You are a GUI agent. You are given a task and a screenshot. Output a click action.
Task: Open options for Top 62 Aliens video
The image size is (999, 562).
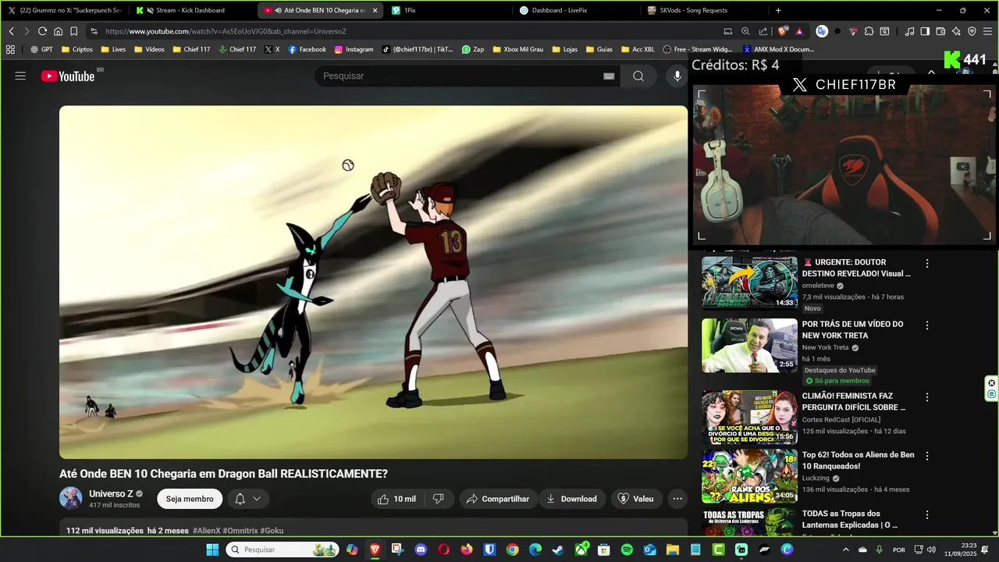927,456
